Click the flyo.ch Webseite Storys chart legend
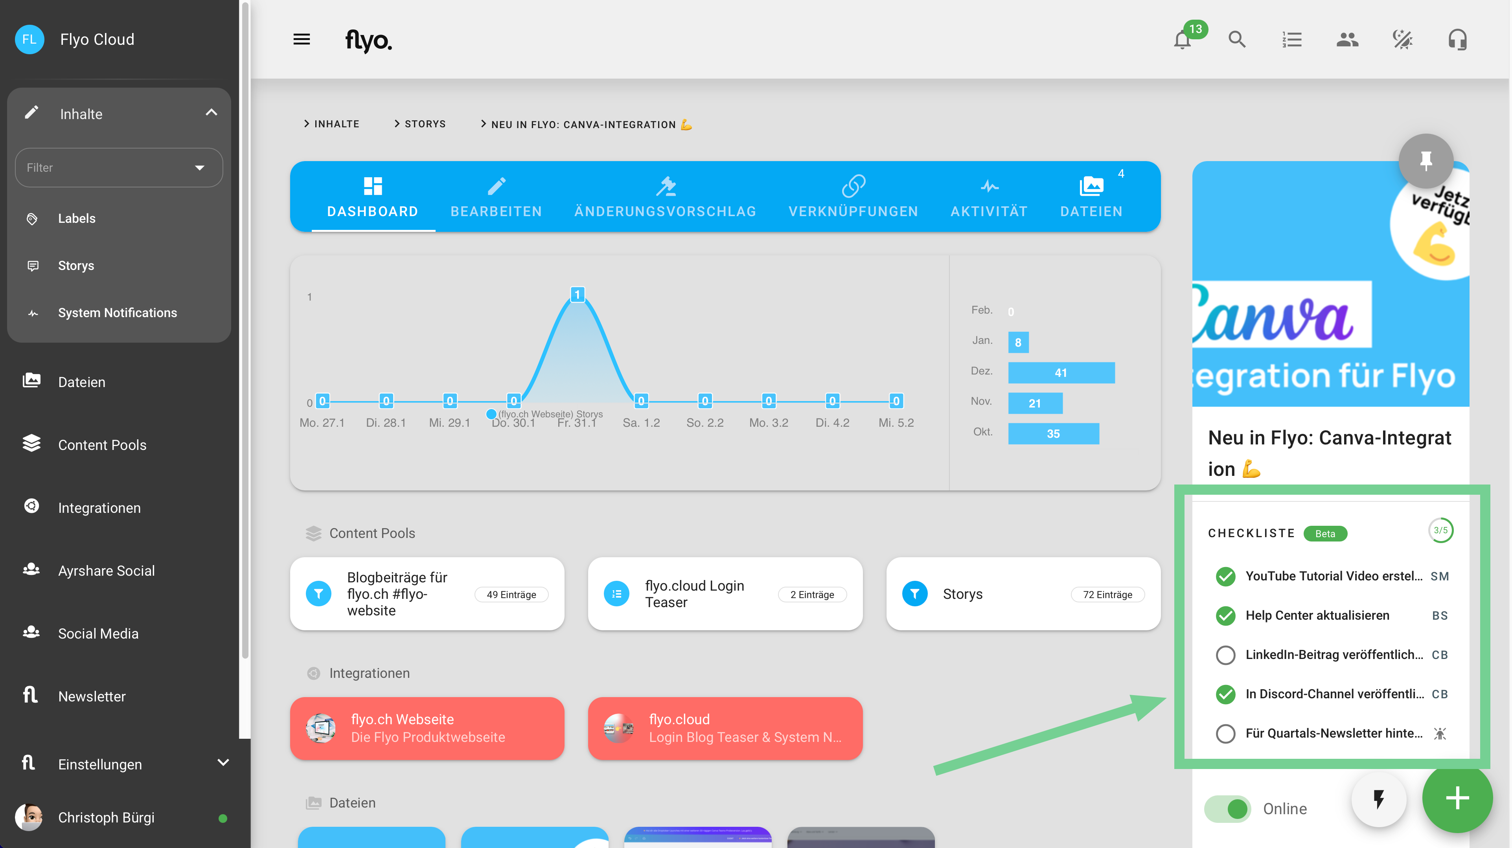 (x=545, y=414)
